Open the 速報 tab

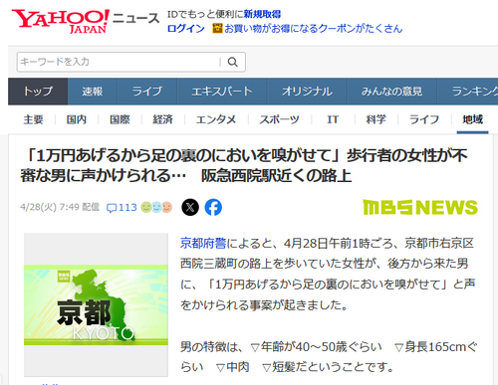93,92
